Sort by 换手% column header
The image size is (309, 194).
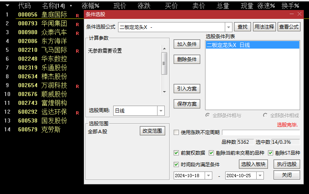[x=290, y=6]
